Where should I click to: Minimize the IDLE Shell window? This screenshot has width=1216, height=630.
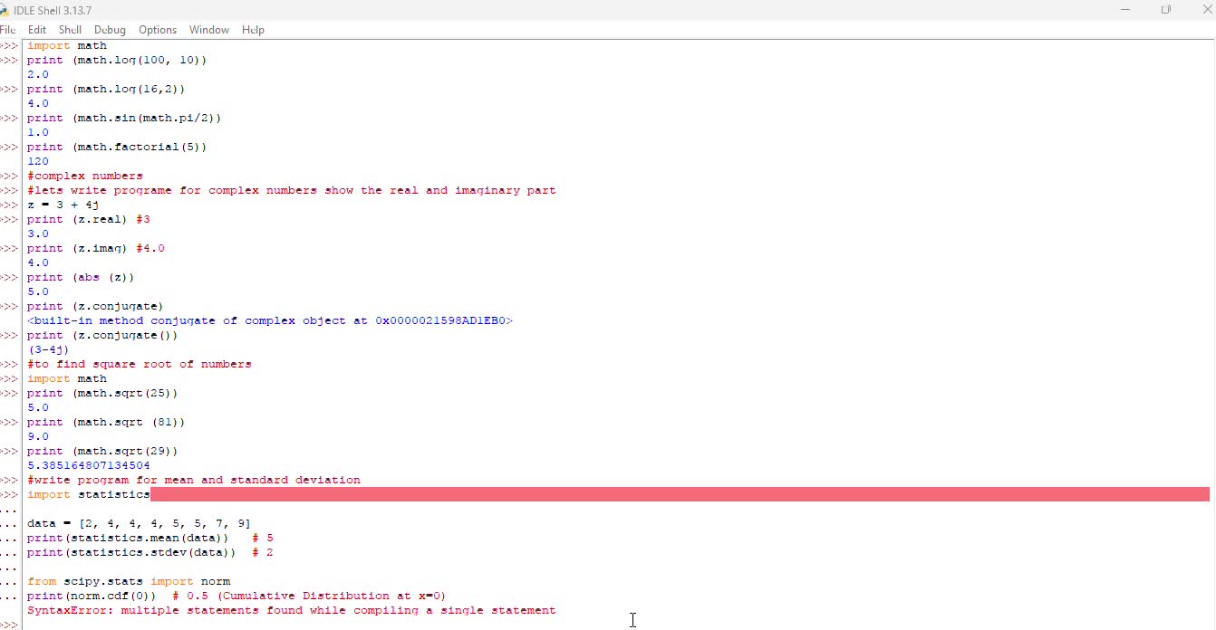coord(1124,9)
